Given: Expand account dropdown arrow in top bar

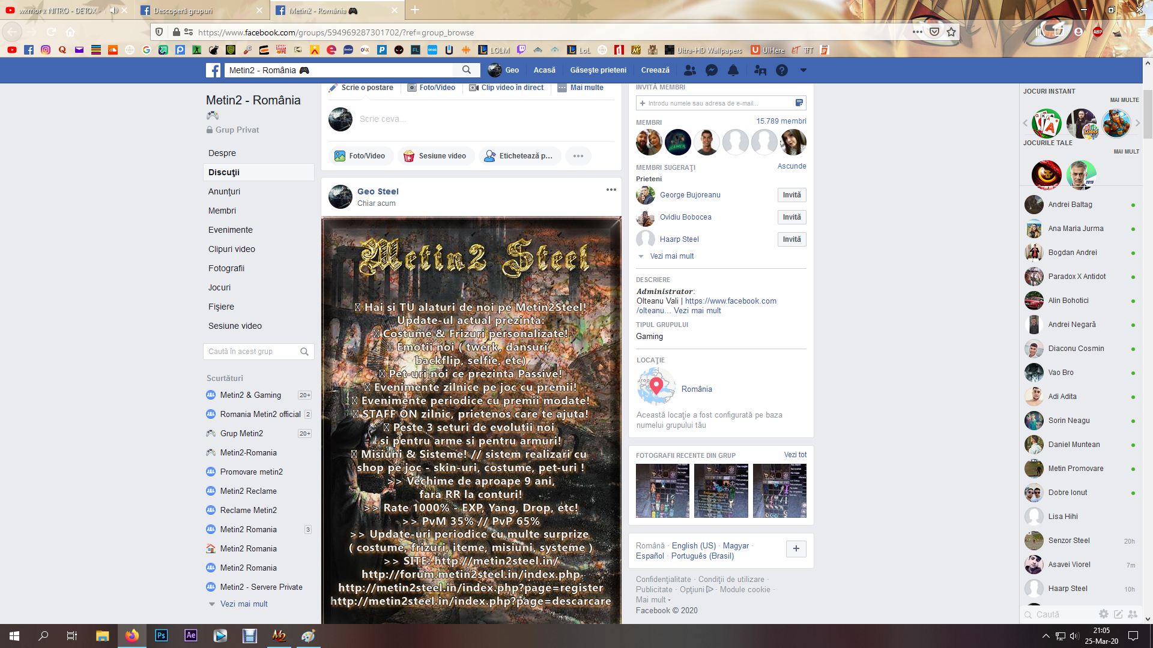Looking at the screenshot, I should click(803, 70).
